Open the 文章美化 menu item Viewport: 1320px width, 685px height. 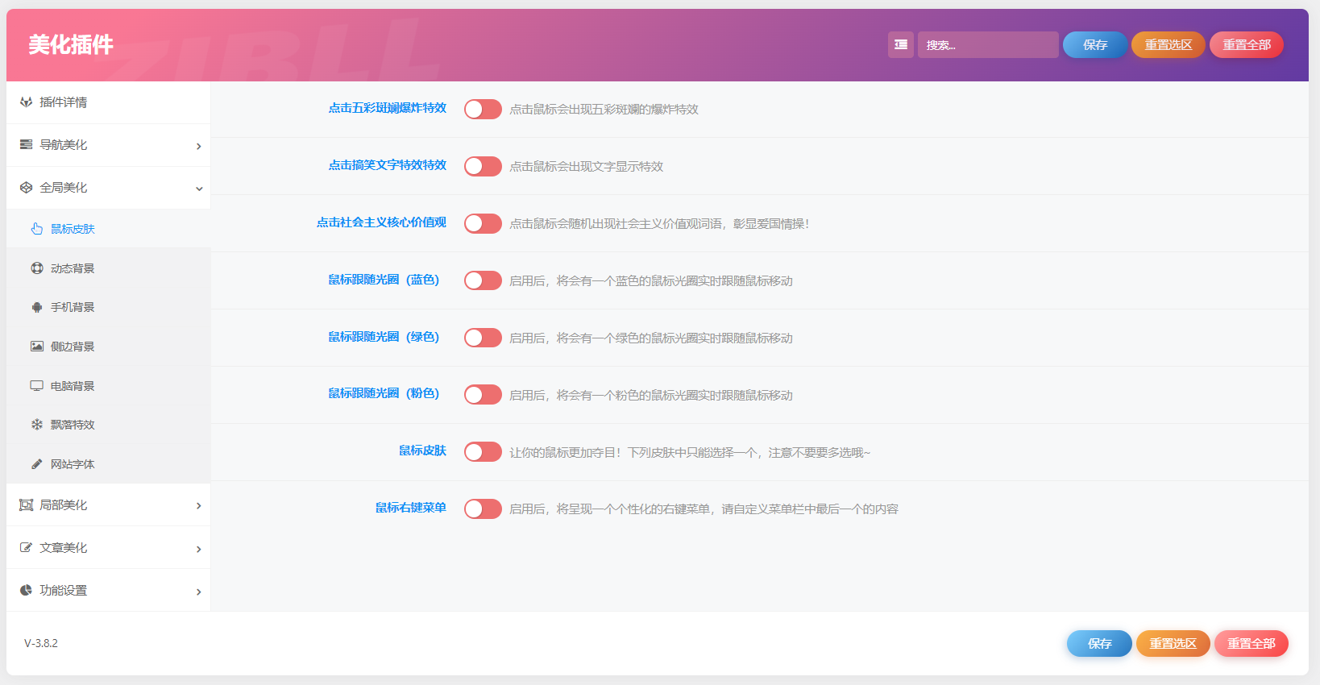pyautogui.click(x=64, y=548)
